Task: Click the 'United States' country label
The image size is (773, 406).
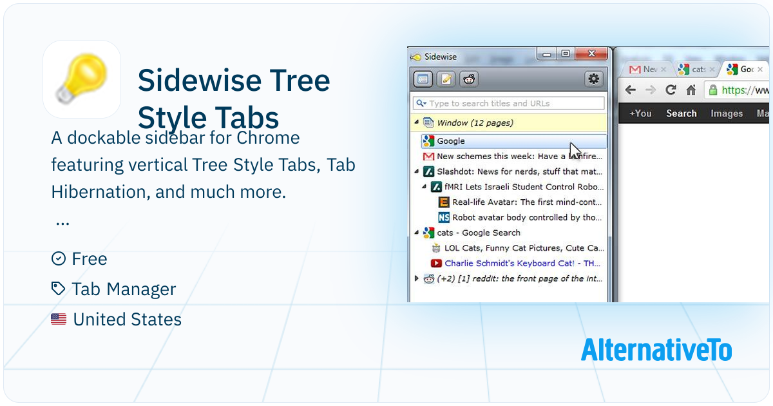Action: 128,320
